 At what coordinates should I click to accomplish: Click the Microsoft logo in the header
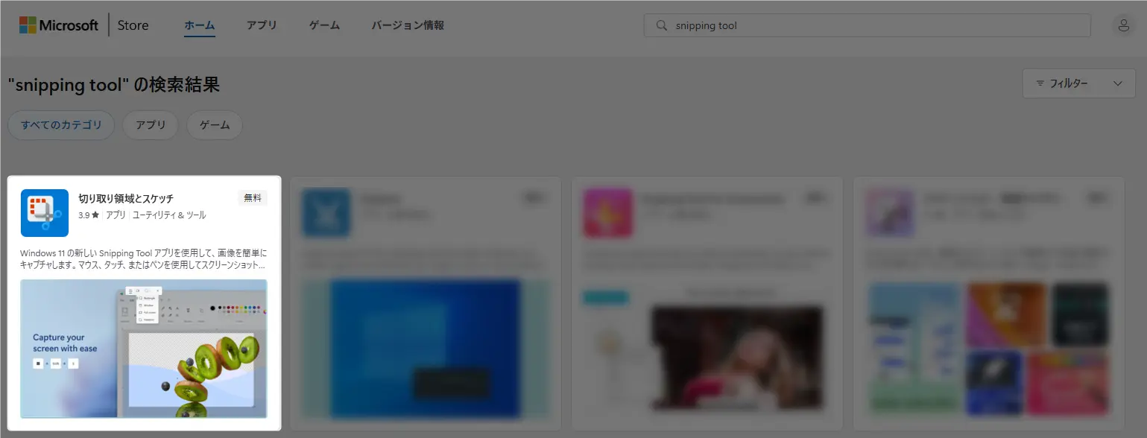tap(59, 25)
